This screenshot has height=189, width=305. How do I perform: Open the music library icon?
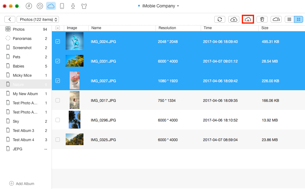coord(29,6)
